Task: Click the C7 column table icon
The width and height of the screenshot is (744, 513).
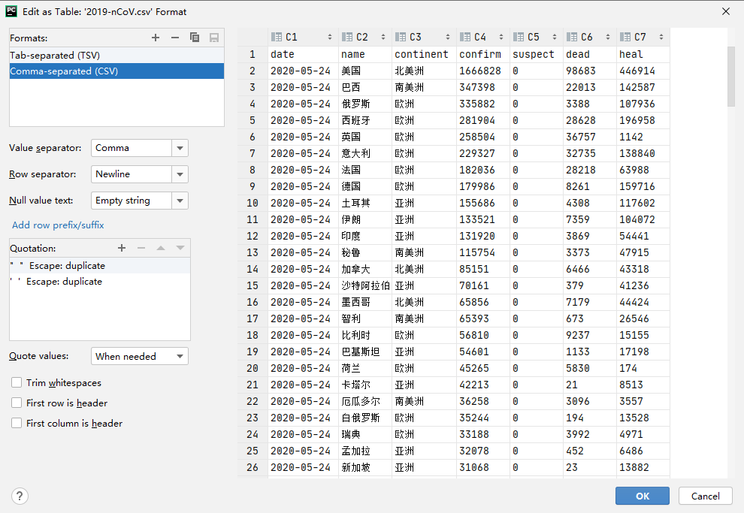Action: (x=625, y=37)
